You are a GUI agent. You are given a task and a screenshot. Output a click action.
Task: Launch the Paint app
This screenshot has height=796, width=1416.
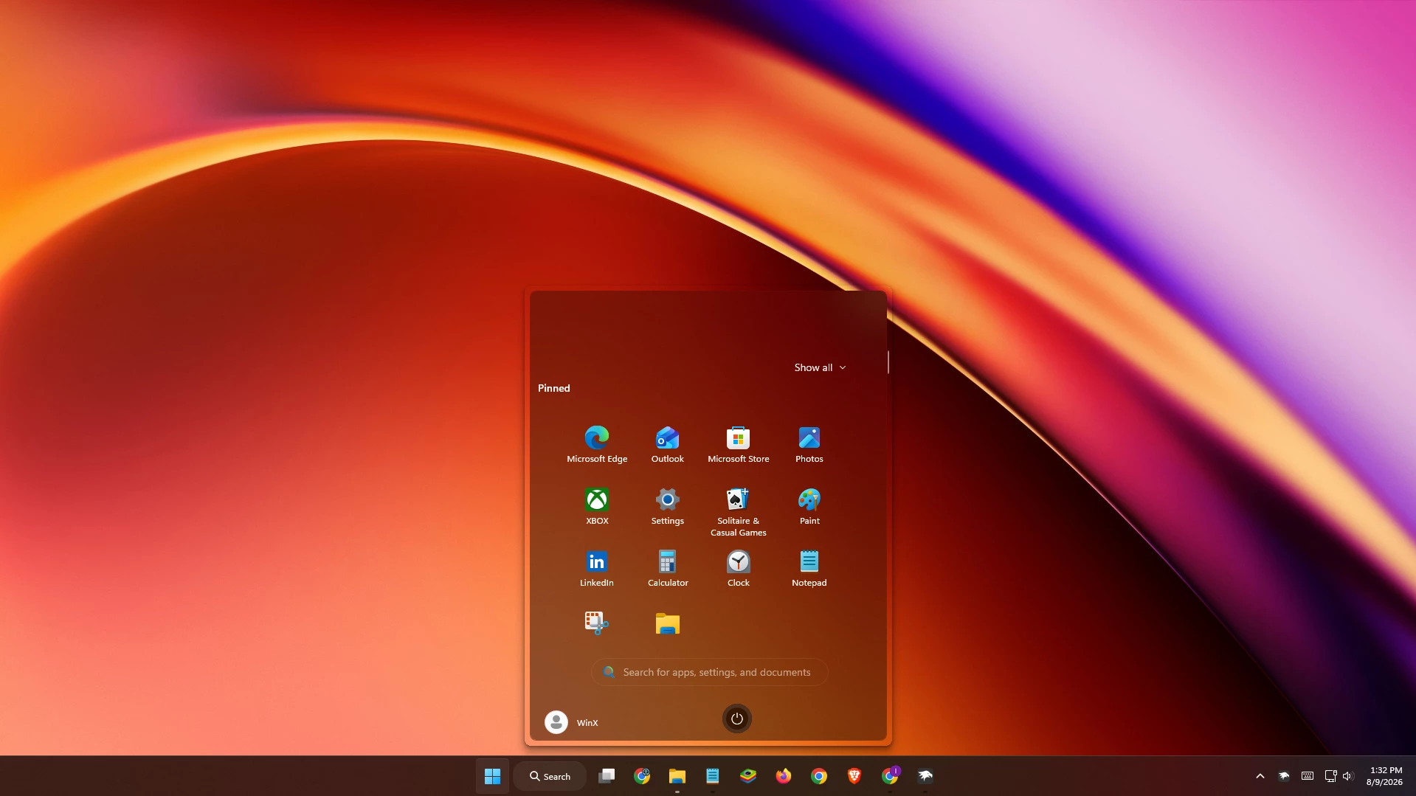pyautogui.click(x=809, y=506)
